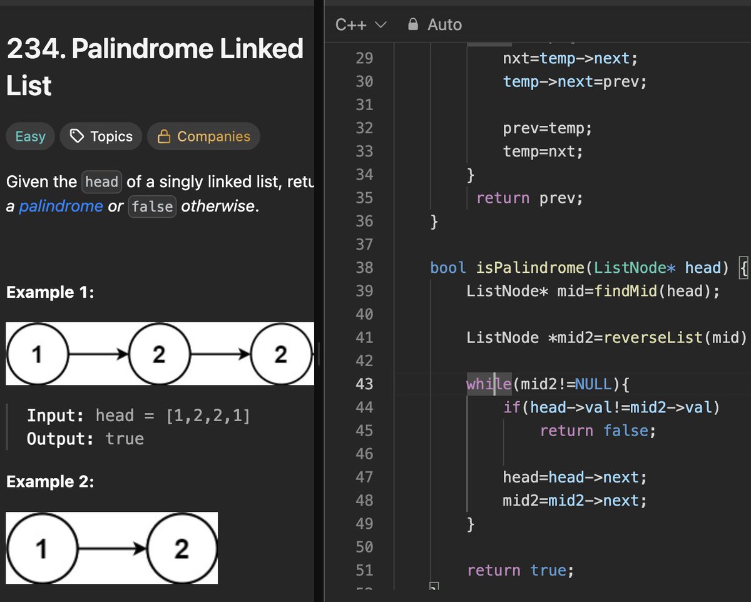Click the head=head->next; line
The height and width of the screenshot is (602, 751).
575,477
